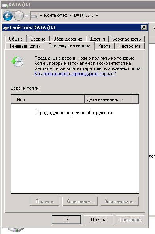The image size is (155, 234).
Task: Click the disabled Копировать... button
Action: (x=80, y=201)
